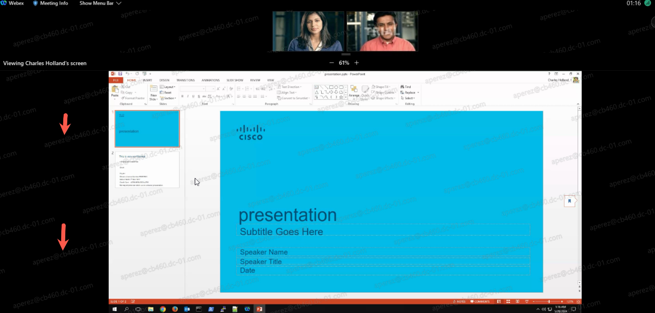Click the blue bookmark panel icon
This screenshot has width=655, height=313.
click(570, 201)
